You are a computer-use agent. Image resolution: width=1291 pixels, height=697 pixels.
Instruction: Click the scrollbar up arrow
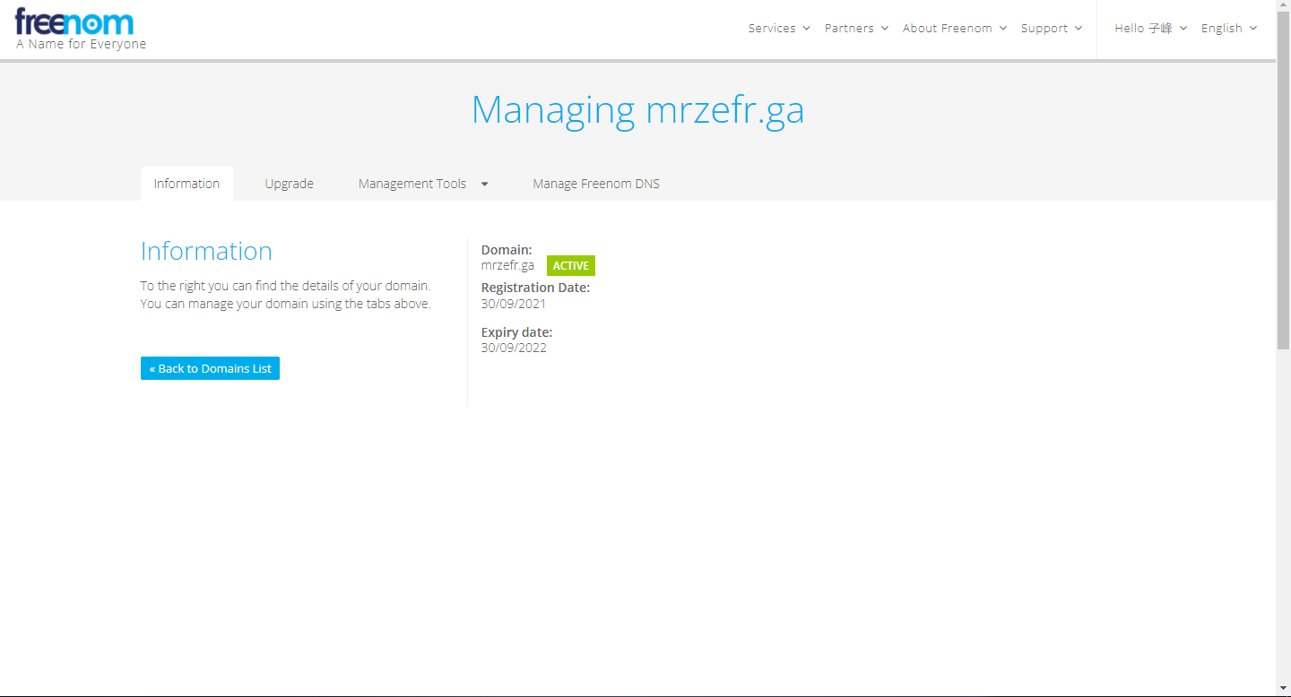[x=1283, y=5]
